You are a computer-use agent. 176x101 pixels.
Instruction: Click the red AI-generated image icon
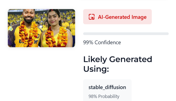click(x=91, y=17)
